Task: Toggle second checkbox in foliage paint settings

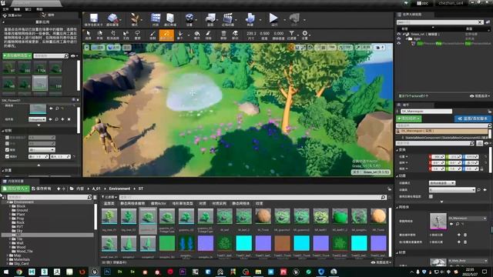Action: [7, 144]
